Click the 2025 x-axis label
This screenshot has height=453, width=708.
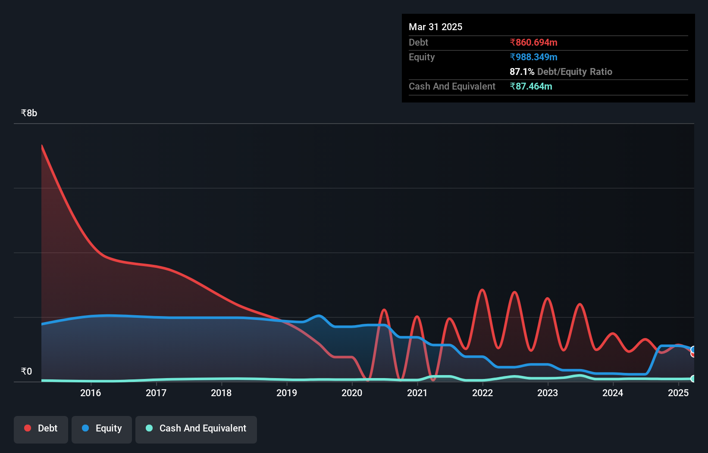[678, 393]
